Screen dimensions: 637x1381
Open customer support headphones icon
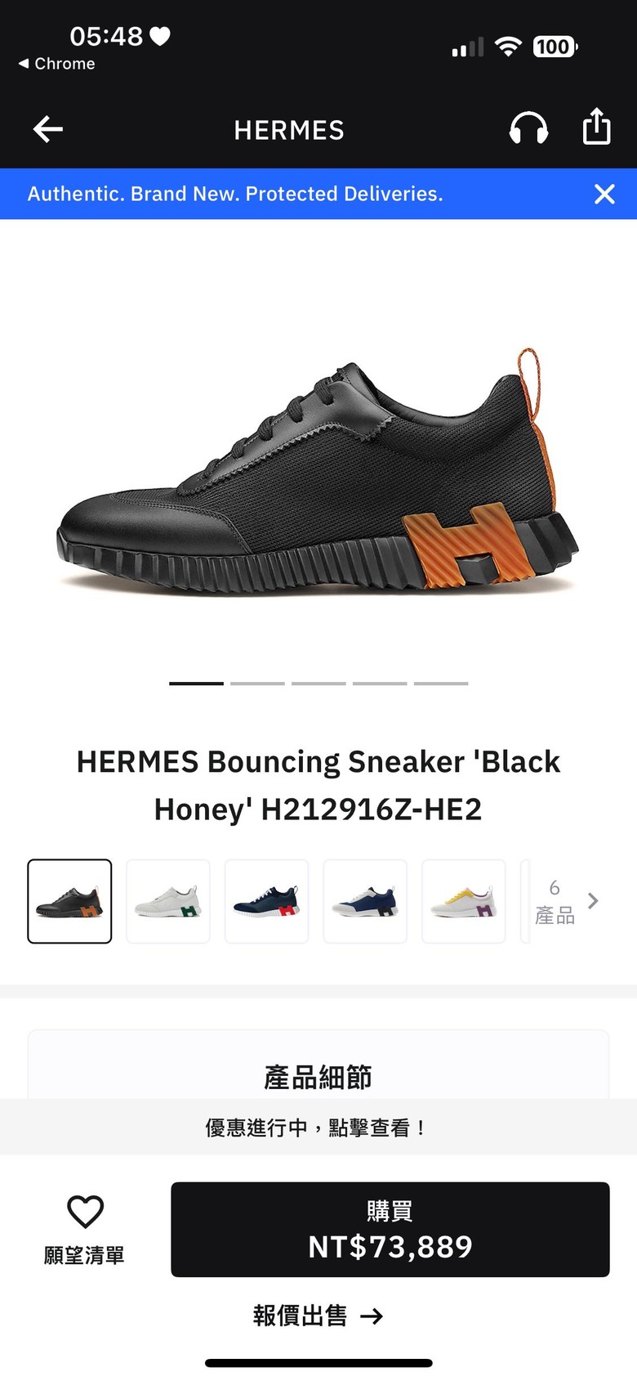tap(528, 128)
